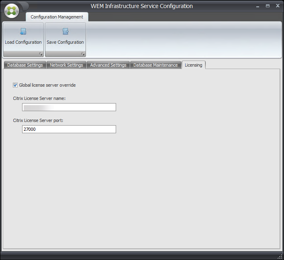This screenshot has width=284, height=260.
Task: Maximize the WEM configuration window
Action: pyautogui.click(x=268, y=6)
